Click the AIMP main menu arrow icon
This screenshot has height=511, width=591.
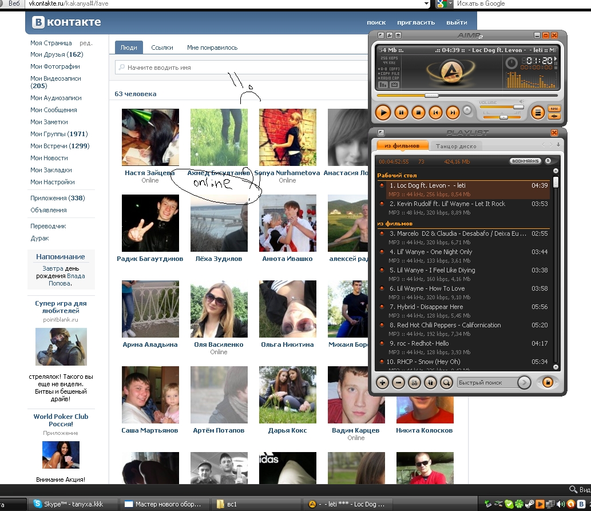381,35
